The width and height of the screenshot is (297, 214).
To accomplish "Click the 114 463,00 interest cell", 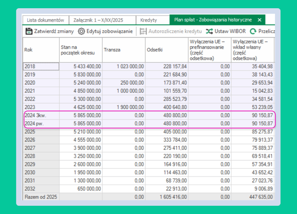I will click(x=167, y=172).
